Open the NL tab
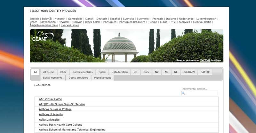The width and height of the screenshot is (256, 133). [176, 72]
